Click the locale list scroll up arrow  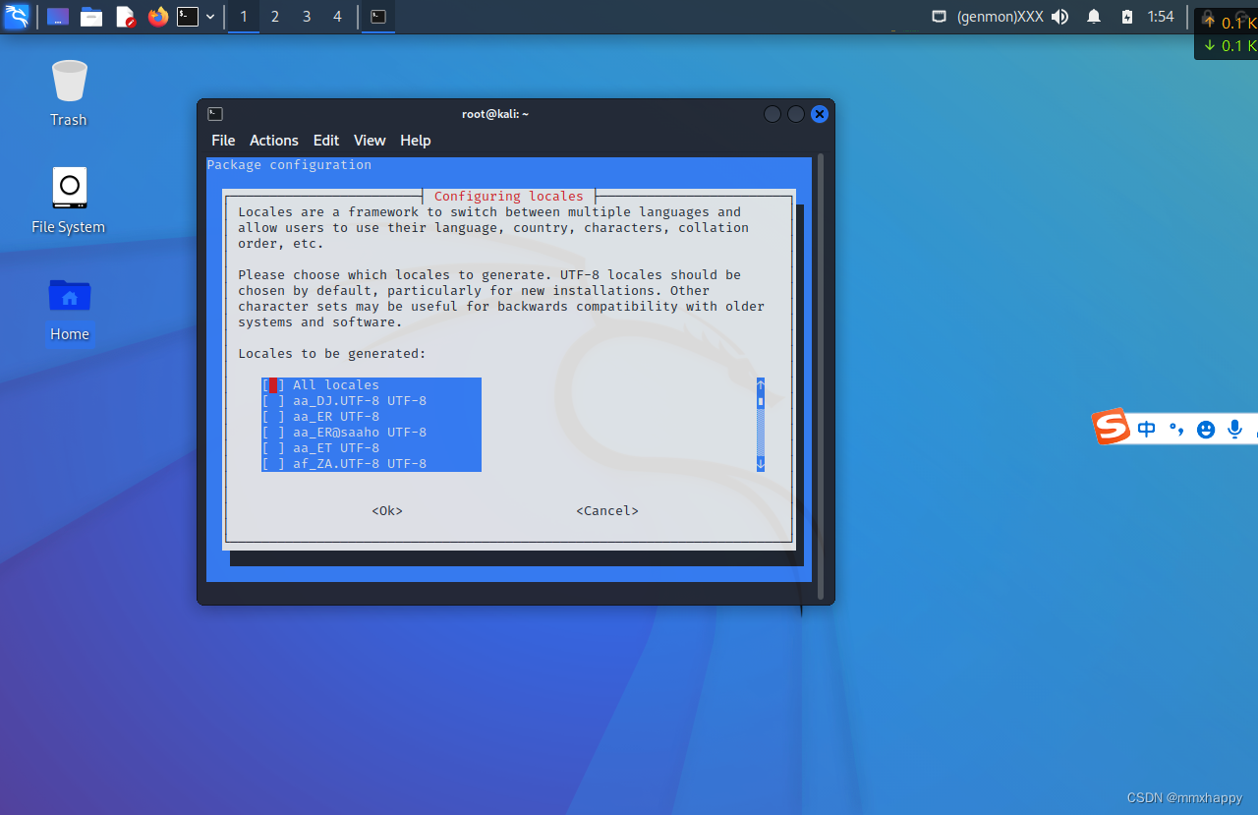click(x=761, y=385)
